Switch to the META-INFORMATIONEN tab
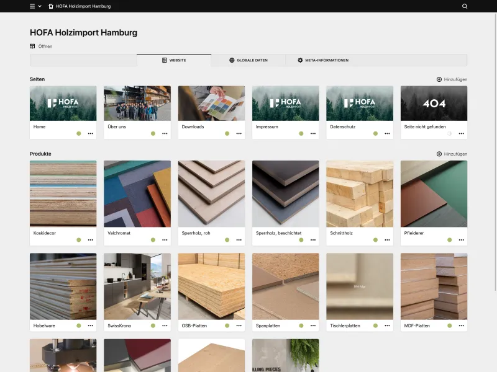 [x=322, y=60]
